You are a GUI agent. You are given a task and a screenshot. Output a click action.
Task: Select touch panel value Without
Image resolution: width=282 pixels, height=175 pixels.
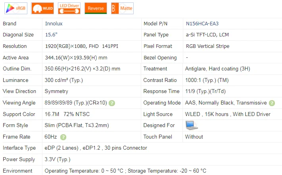194,137
